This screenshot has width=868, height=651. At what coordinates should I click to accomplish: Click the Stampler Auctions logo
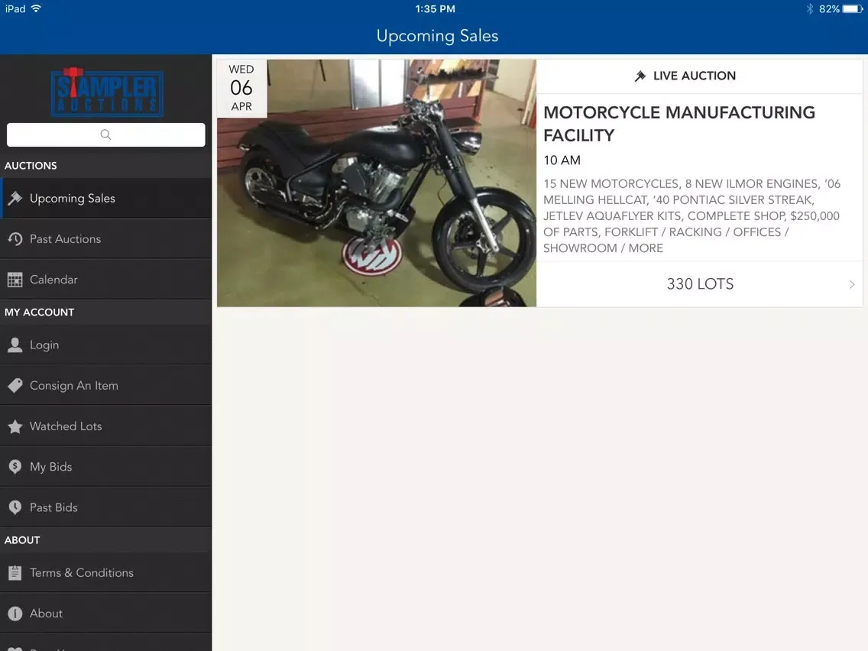click(107, 92)
